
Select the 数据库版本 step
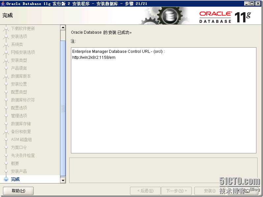(x=21, y=76)
